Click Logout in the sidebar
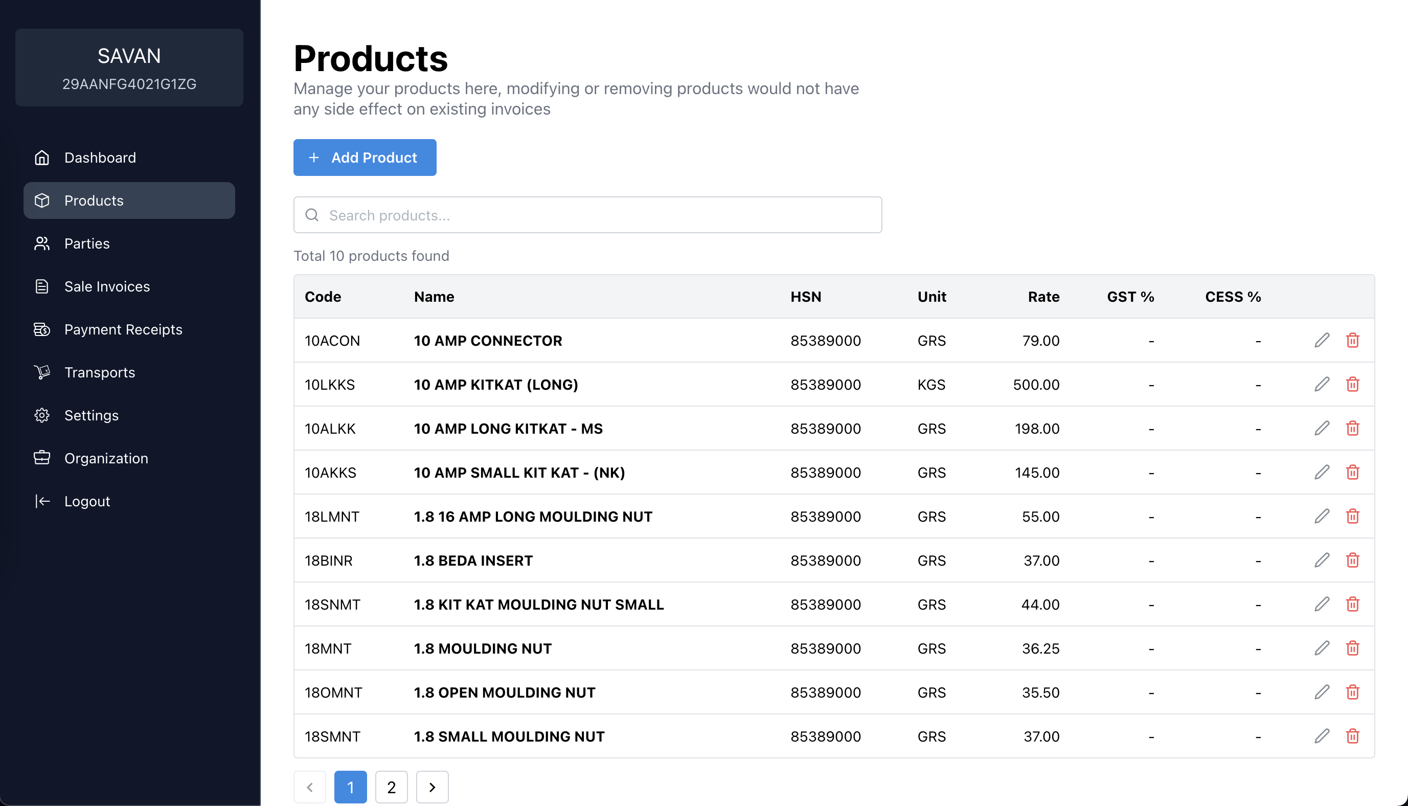Viewport: 1408px width, 806px height. [87, 501]
